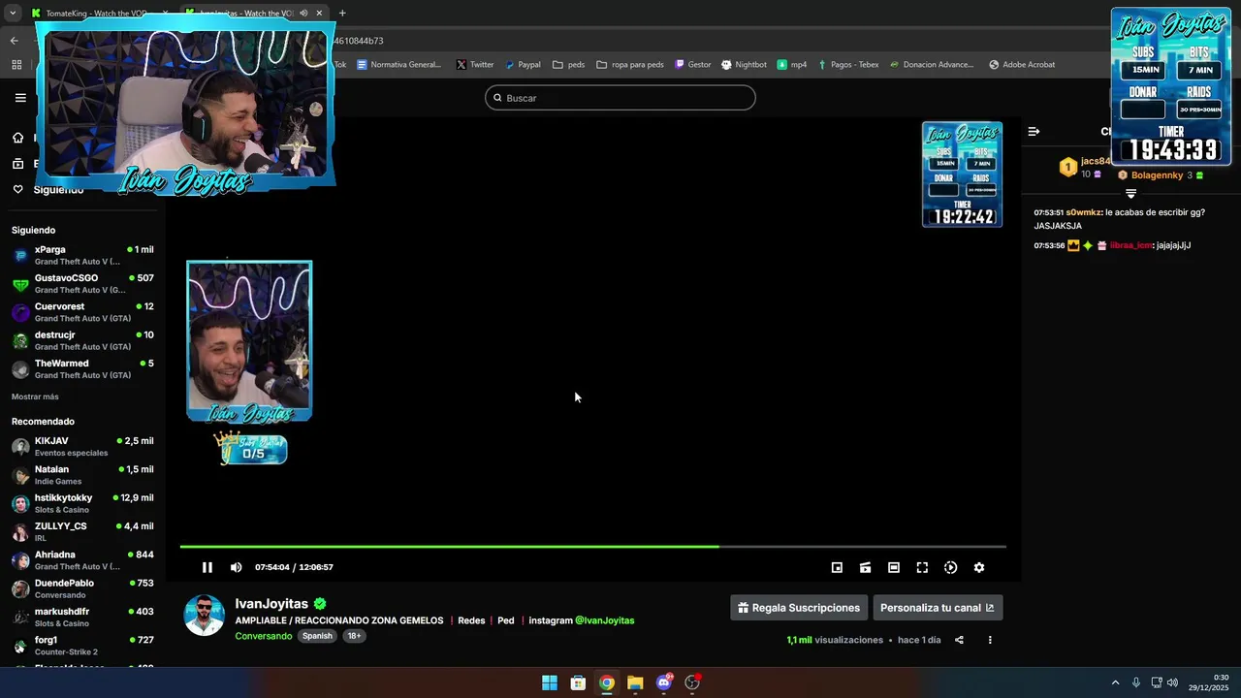This screenshot has width=1241, height=698.
Task: Open the Pagos - Tebex bookmark
Action: pyautogui.click(x=847, y=65)
